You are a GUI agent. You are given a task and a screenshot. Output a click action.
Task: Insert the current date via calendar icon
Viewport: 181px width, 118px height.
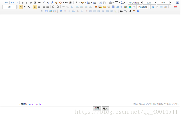(176, 7)
